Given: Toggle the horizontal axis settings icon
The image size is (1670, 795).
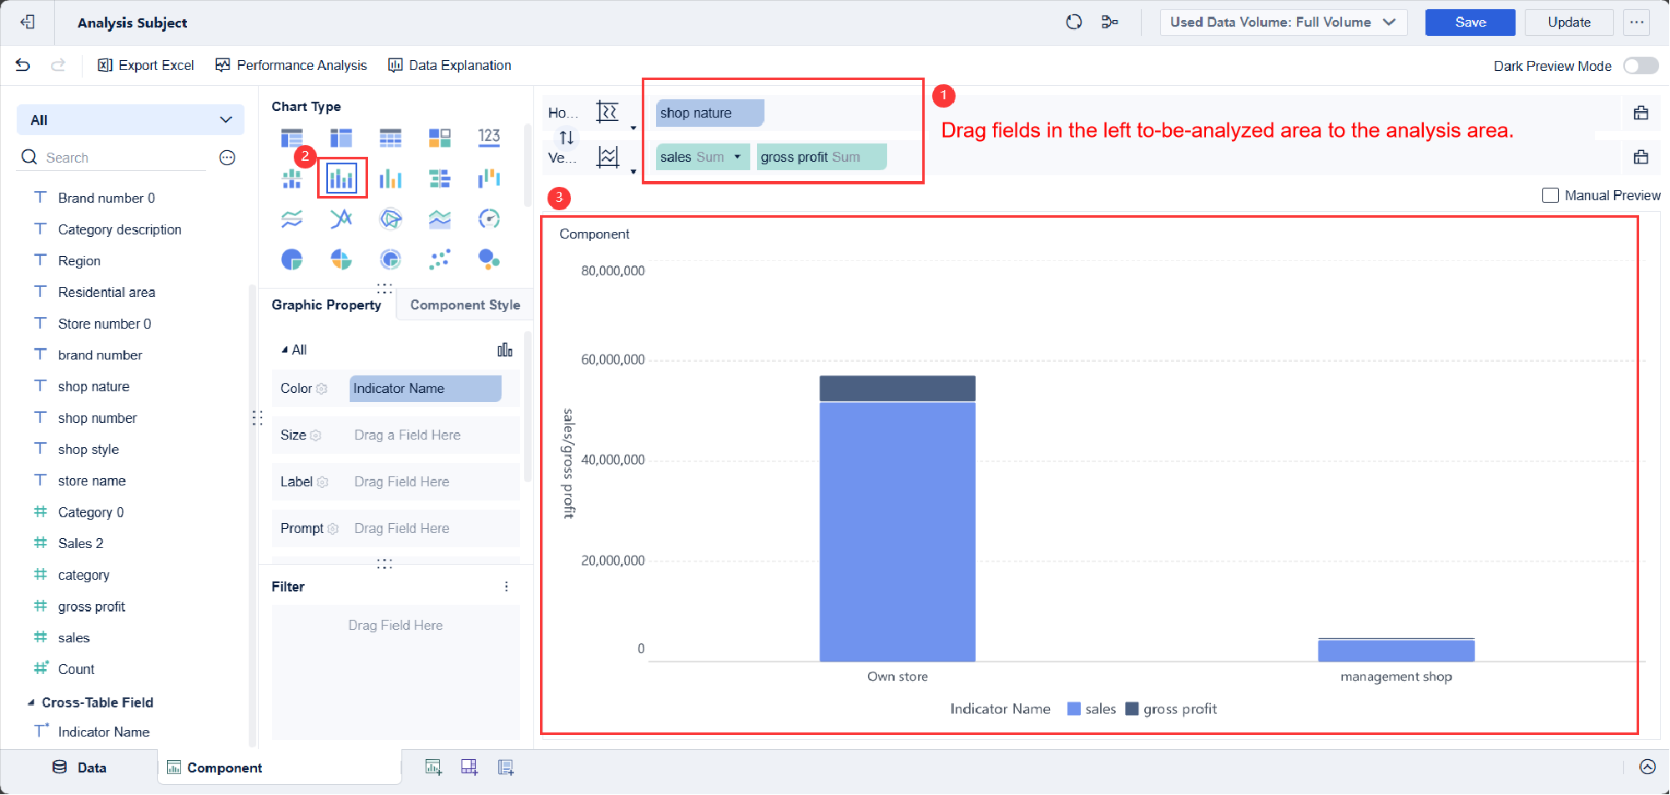Looking at the screenshot, I should coord(608,111).
